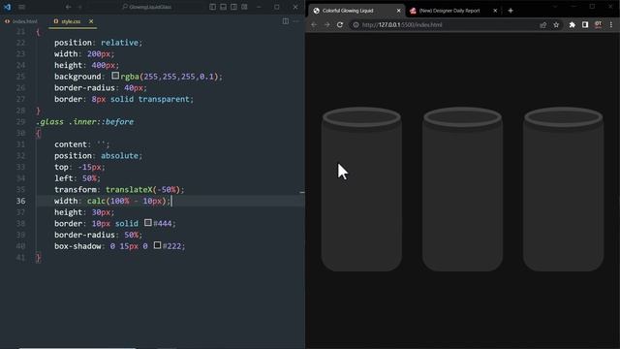Click the .glass .inner::before selector text
Image resolution: width=620 pixels, height=349 pixels.
click(84, 122)
